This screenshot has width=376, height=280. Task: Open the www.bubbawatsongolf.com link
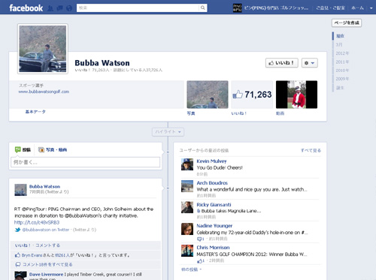click(x=44, y=92)
